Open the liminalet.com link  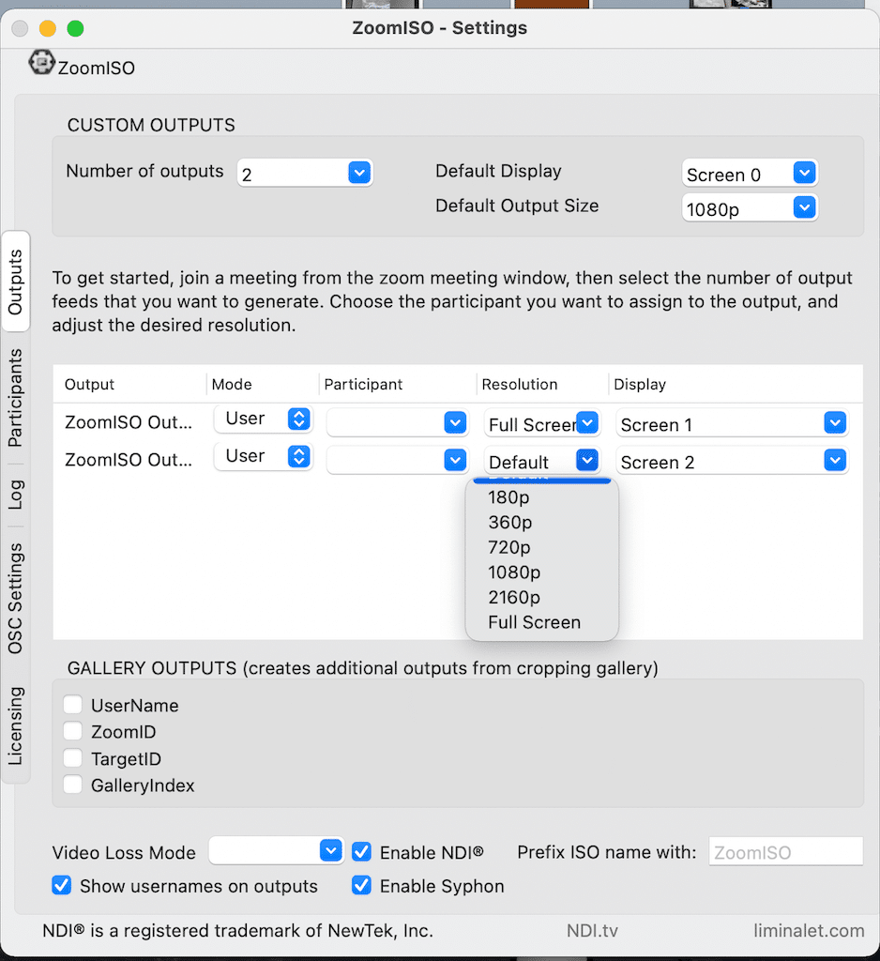point(809,930)
